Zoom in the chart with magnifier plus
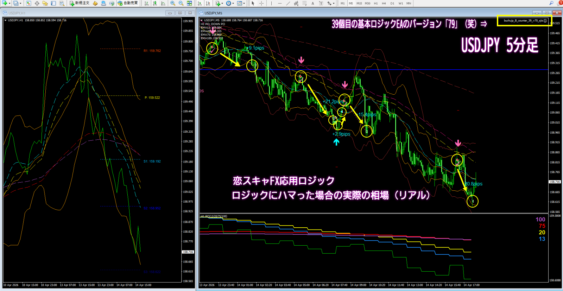Screen dimensions: 563x291 (x=173, y=3)
